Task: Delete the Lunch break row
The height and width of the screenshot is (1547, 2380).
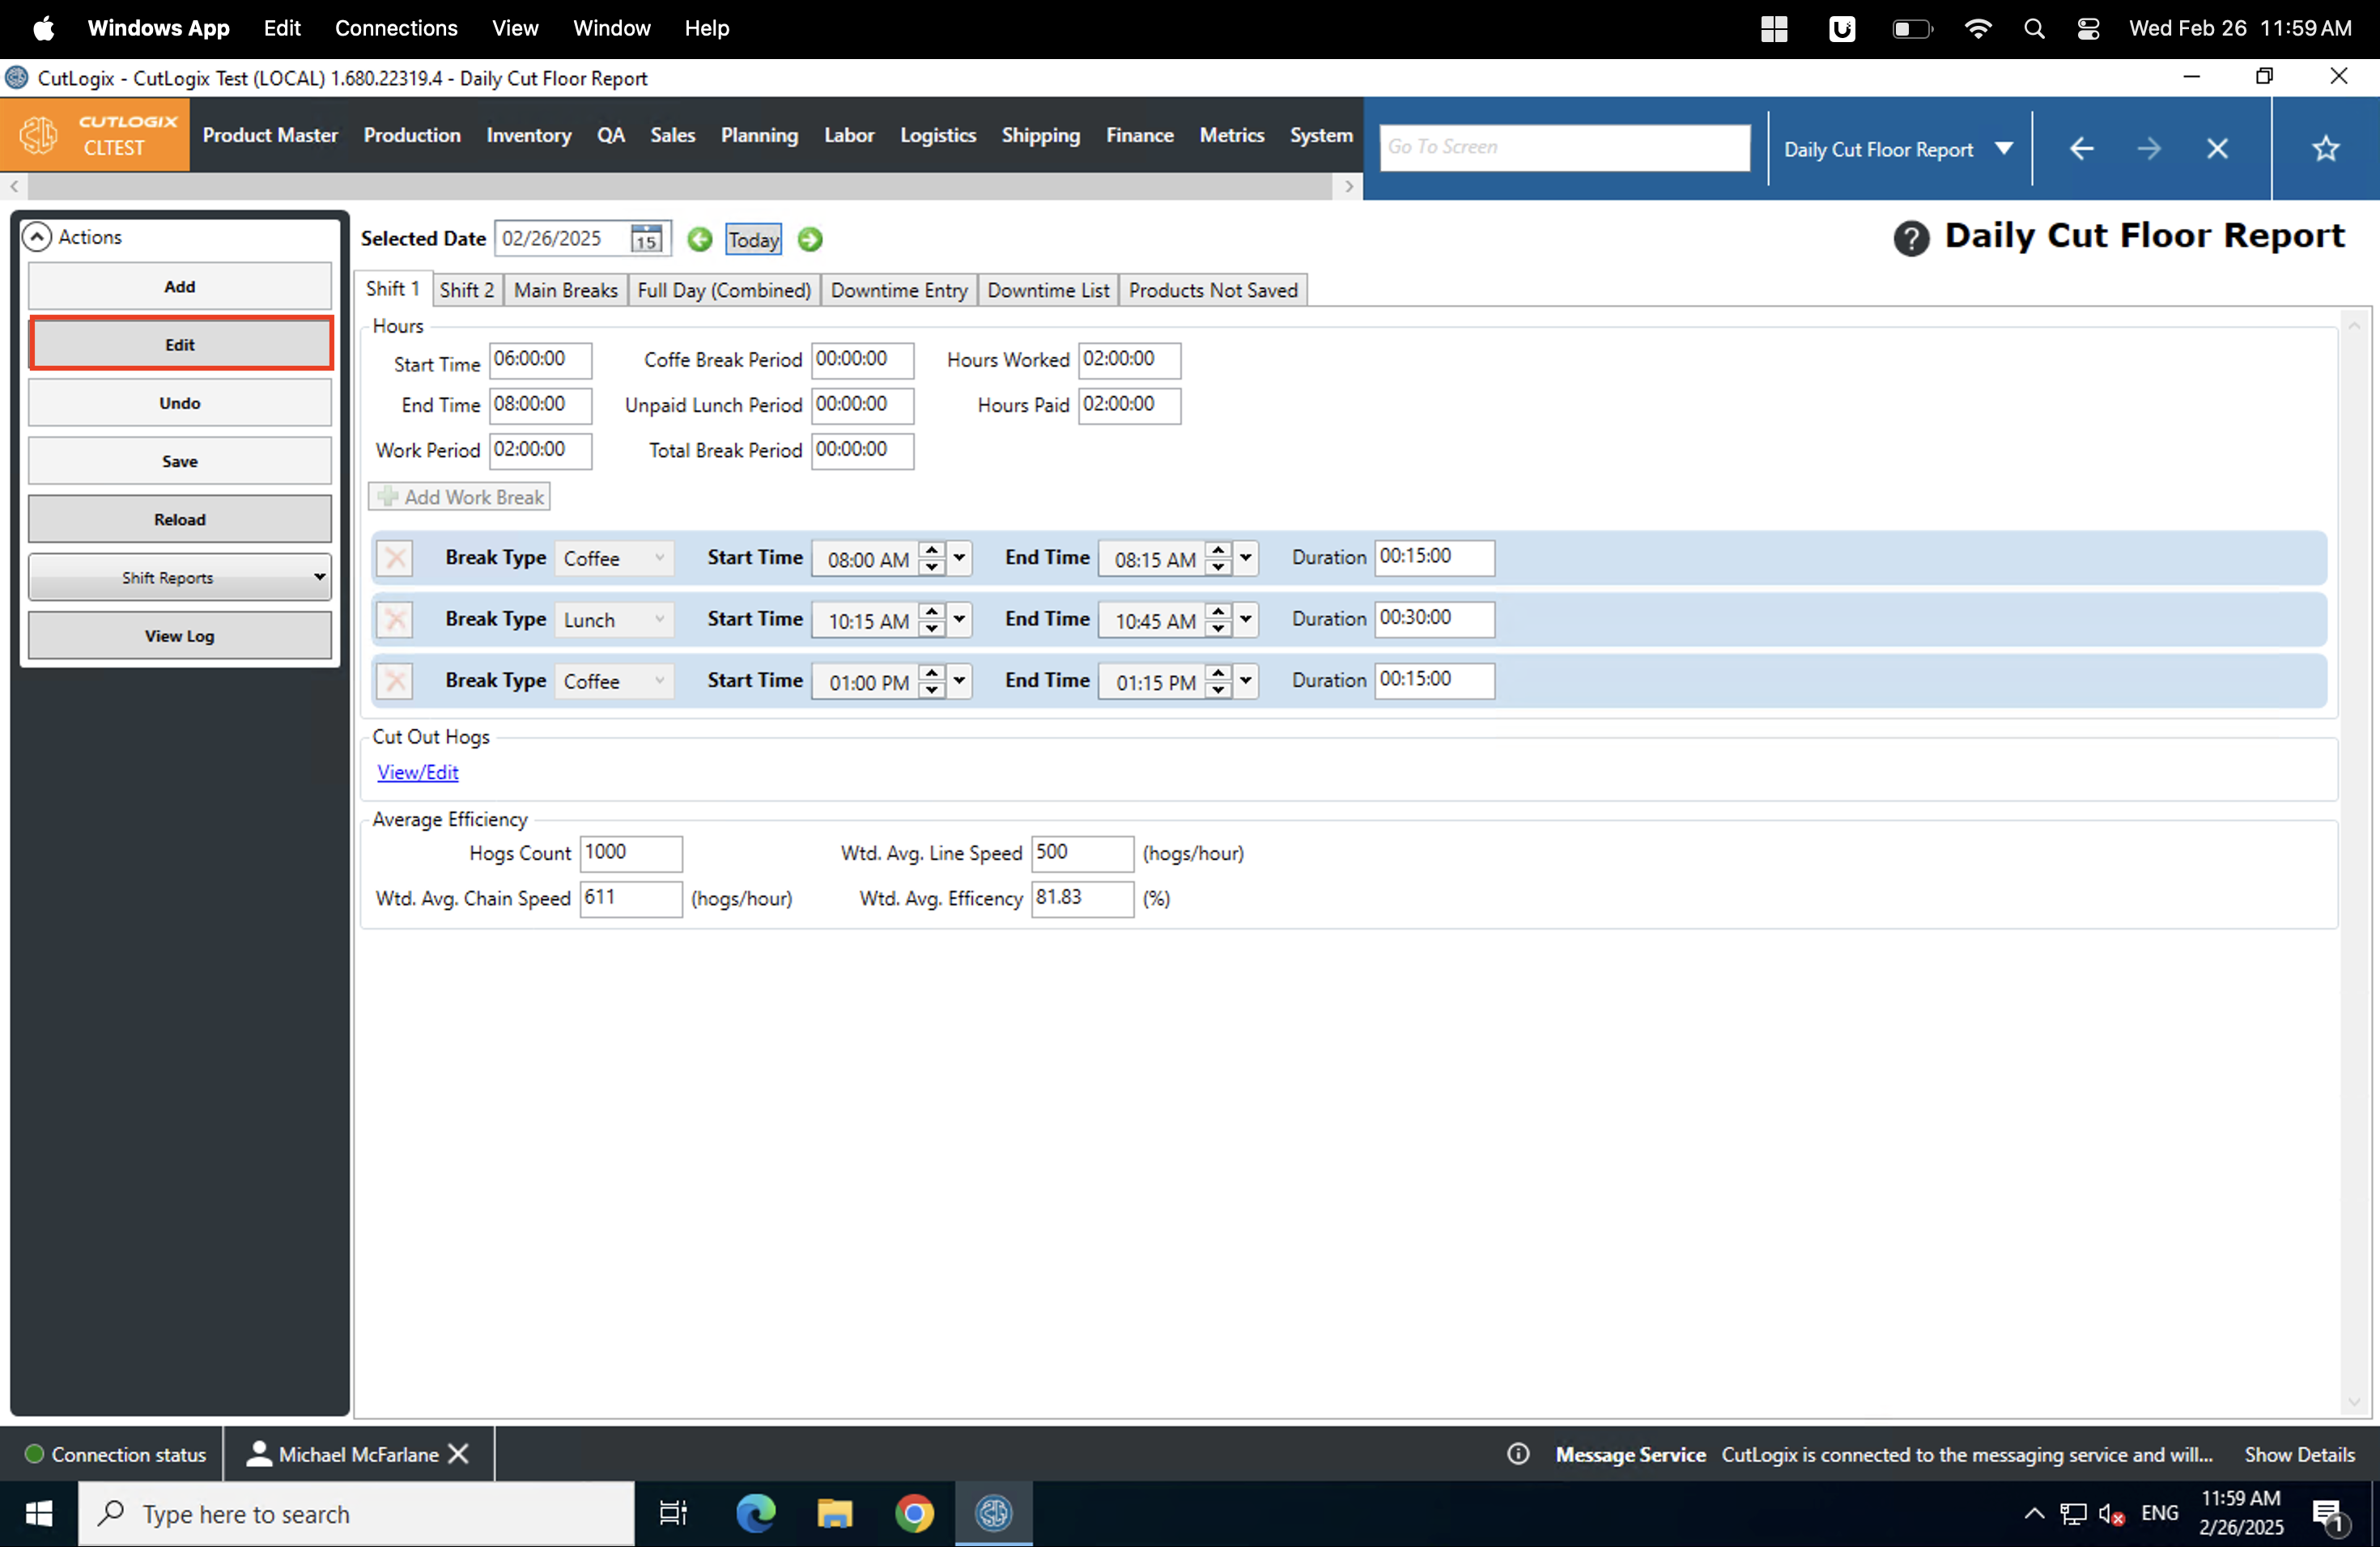Action: (x=396, y=620)
